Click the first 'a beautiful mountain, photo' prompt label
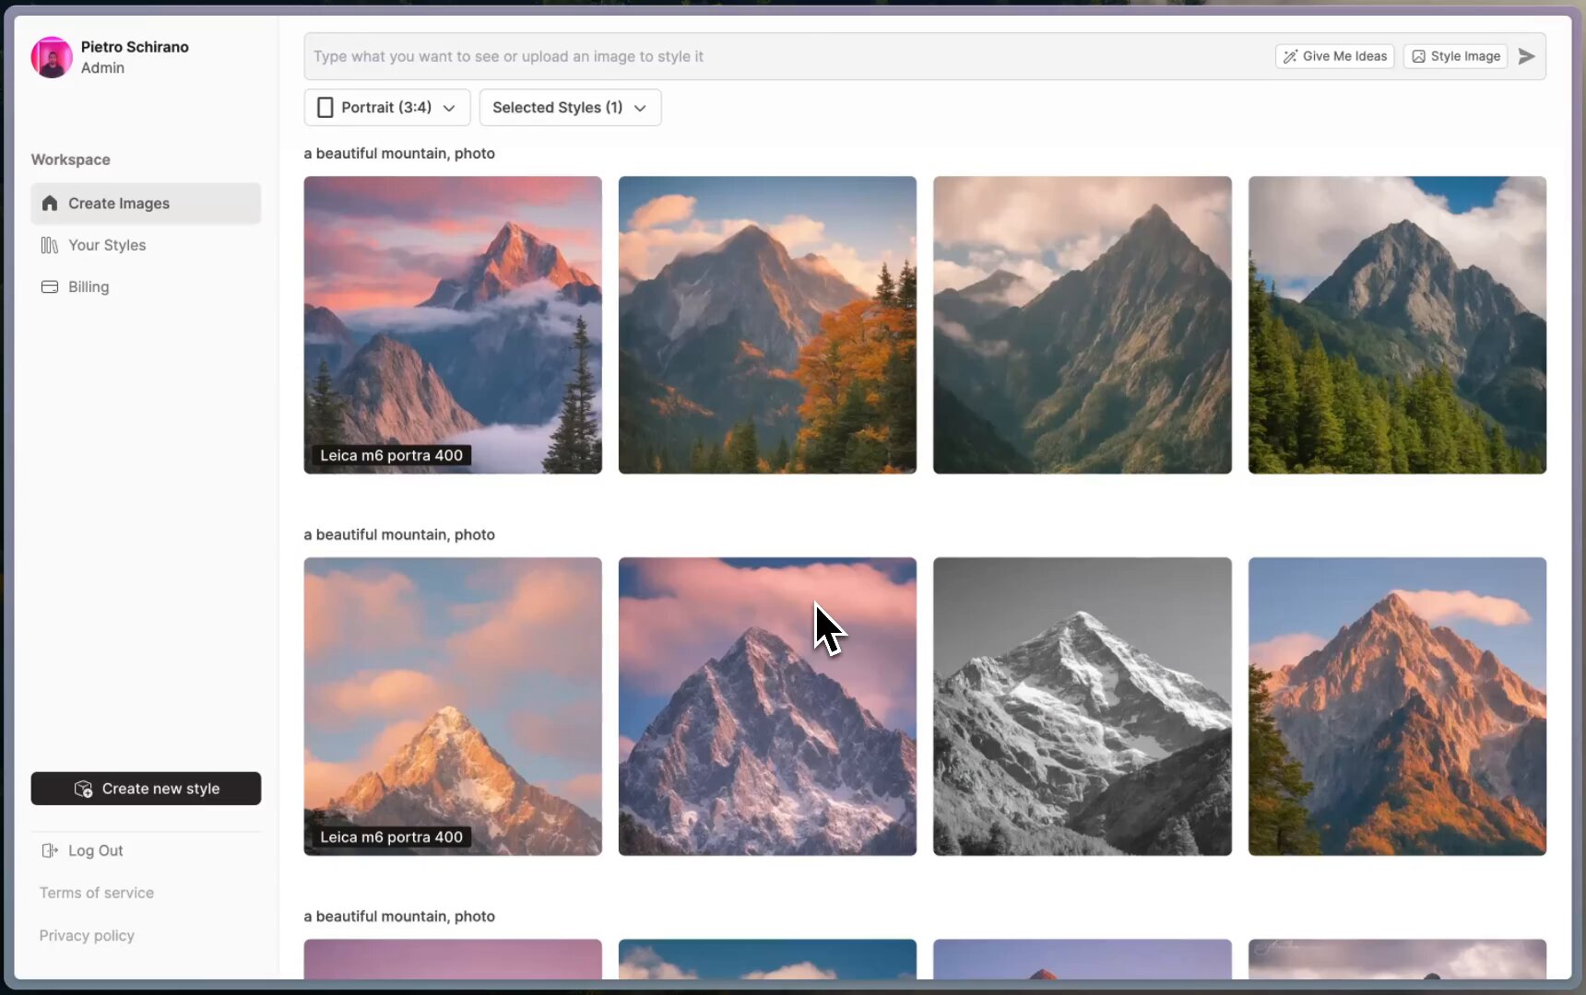 399,153
